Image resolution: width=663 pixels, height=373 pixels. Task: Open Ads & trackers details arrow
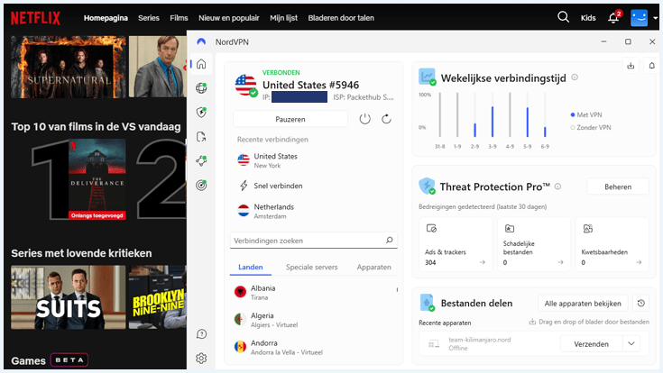pos(483,262)
